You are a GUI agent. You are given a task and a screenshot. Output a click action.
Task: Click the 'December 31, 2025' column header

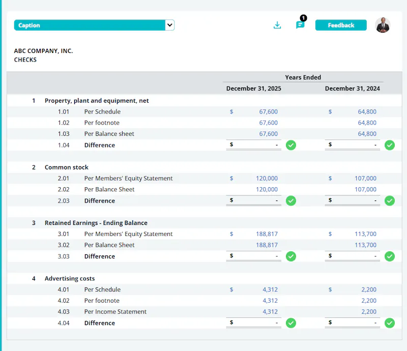pyautogui.click(x=253, y=89)
